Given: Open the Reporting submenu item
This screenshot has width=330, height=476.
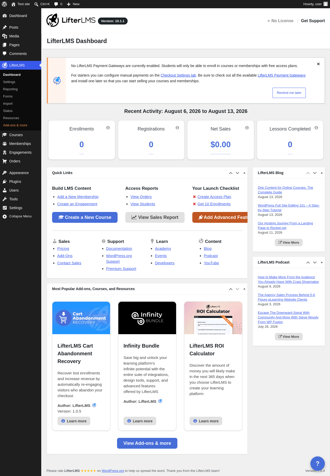Looking at the screenshot, I should point(10,89).
